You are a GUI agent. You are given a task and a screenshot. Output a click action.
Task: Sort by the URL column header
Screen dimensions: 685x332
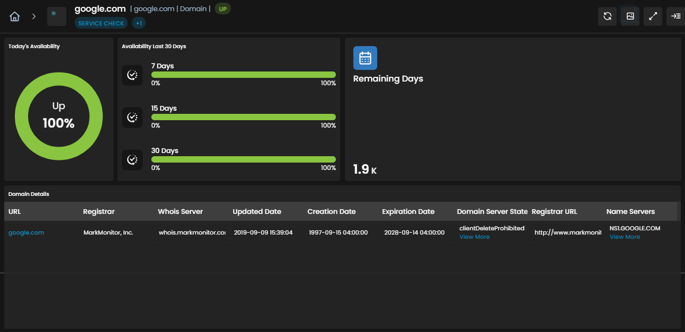tap(14, 211)
